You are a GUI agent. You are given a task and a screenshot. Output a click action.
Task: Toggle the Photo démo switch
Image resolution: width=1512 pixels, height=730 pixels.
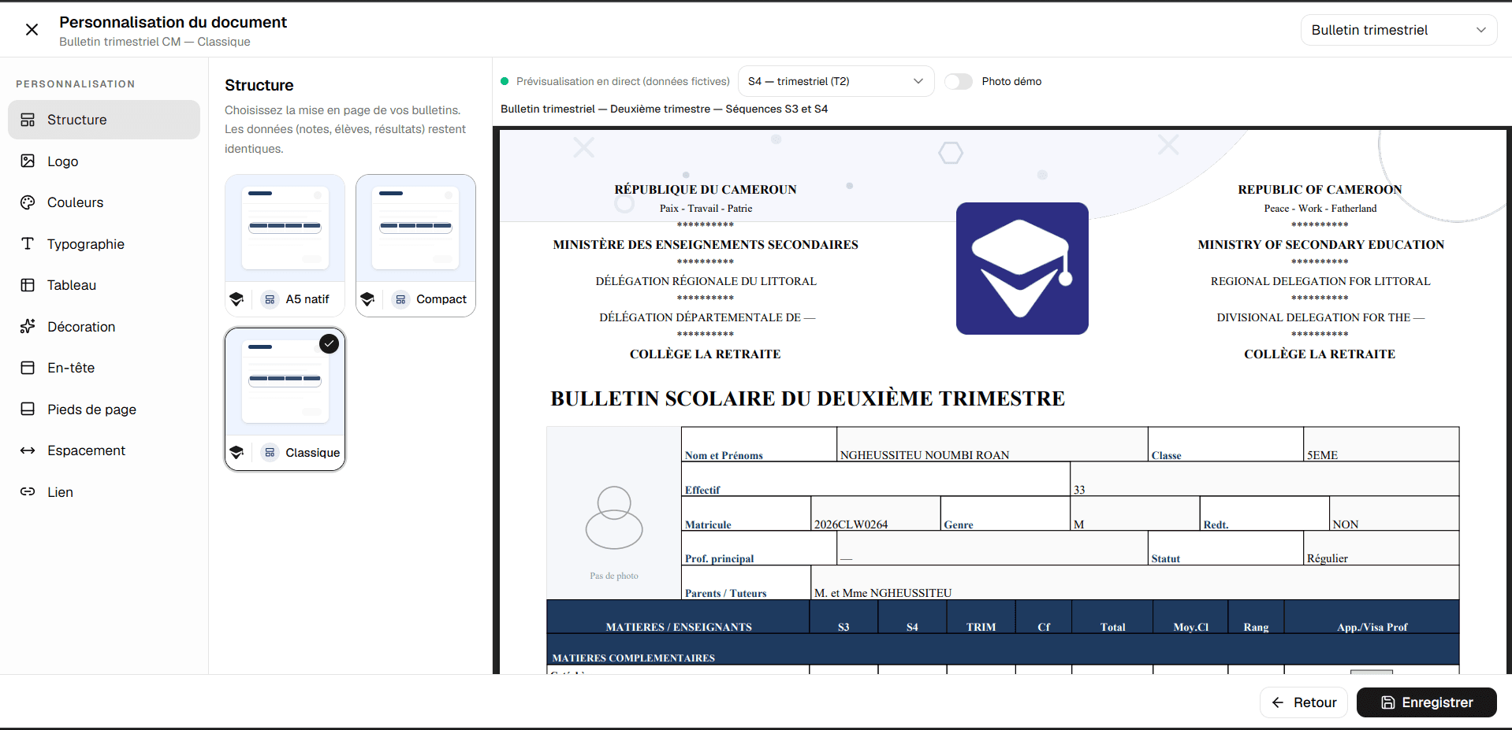959,81
